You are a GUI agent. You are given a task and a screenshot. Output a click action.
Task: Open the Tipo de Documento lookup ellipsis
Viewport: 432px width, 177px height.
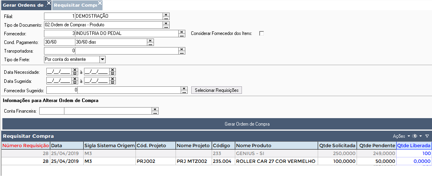[166, 27]
